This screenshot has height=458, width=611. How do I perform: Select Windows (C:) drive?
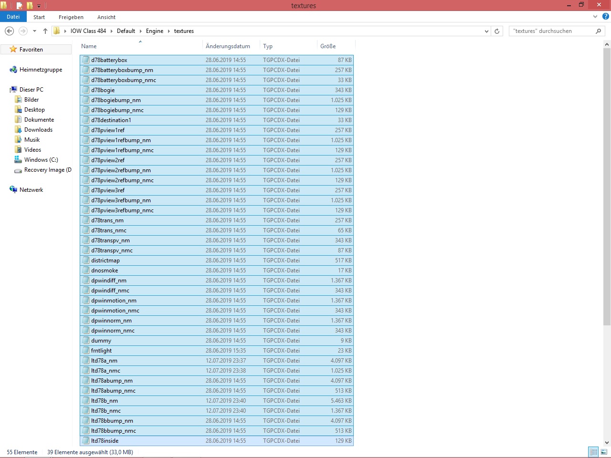pos(41,160)
